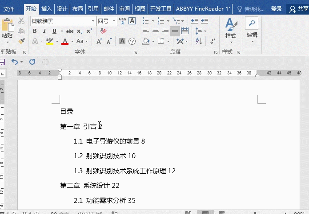Open highlight color dropdown arrow
The image size is (309, 214).
57,41
